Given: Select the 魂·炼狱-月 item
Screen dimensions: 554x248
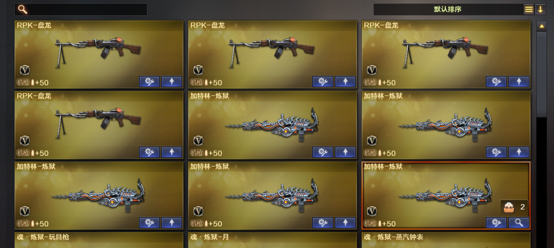Looking at the screenshot, I should pos(272,240).
